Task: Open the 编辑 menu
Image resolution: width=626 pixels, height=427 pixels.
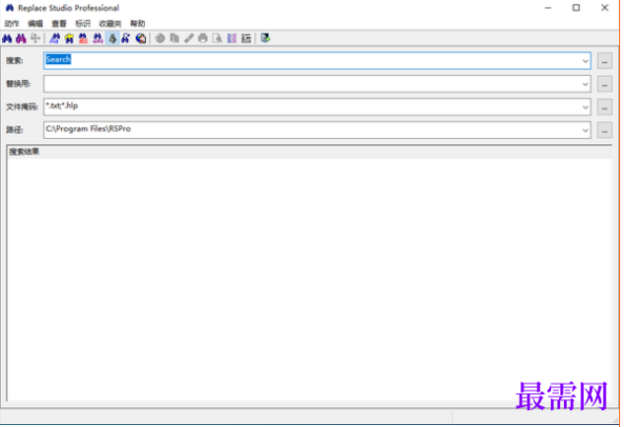Action: (x=35, y=24)
